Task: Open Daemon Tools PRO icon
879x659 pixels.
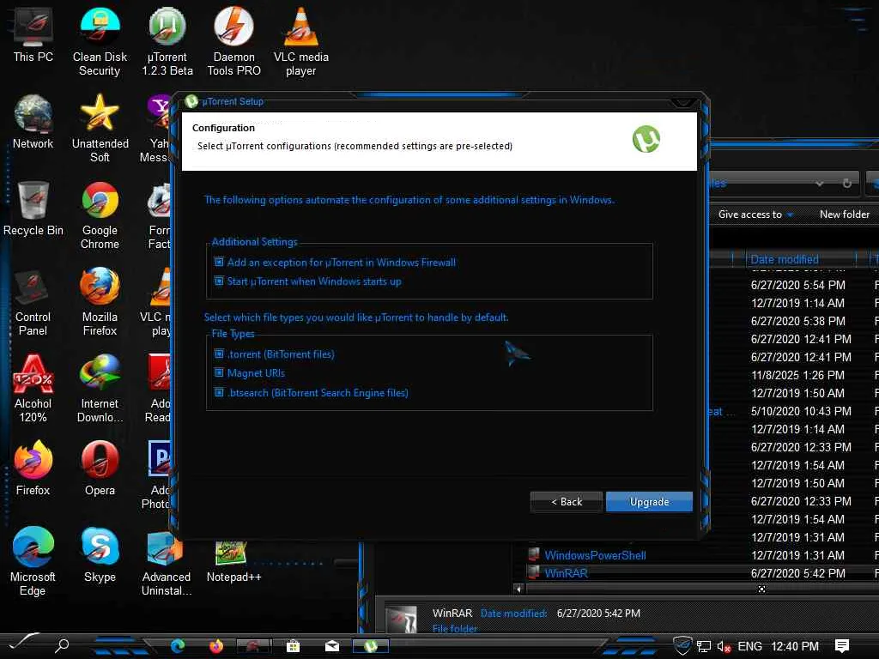Action: [x=233, y=41]
